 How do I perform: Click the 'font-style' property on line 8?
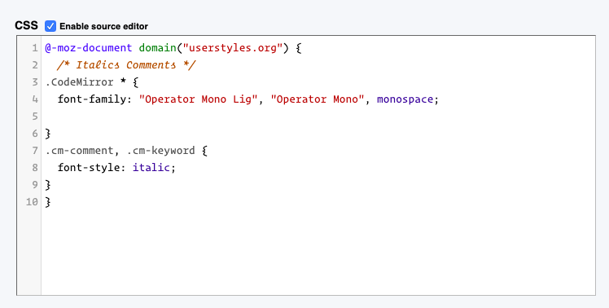point(89,168)
